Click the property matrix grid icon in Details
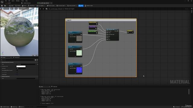Screen dimensions: 193x108 (36, 60)
